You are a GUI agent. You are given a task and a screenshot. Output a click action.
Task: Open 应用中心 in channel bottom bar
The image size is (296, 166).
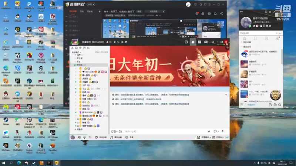[218, 137]
